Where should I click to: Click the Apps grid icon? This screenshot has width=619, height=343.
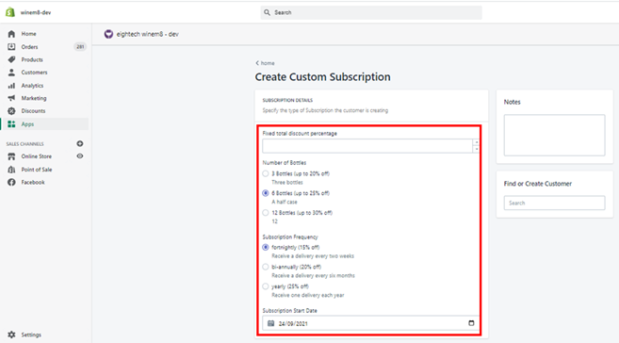click(11, 124)
